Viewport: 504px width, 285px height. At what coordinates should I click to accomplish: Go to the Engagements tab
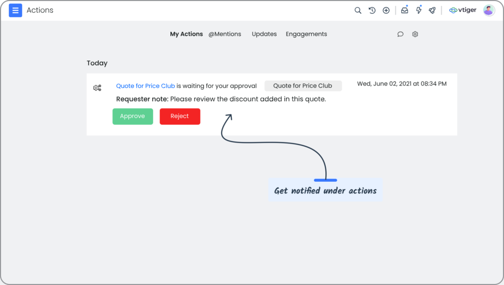(306, 34)
